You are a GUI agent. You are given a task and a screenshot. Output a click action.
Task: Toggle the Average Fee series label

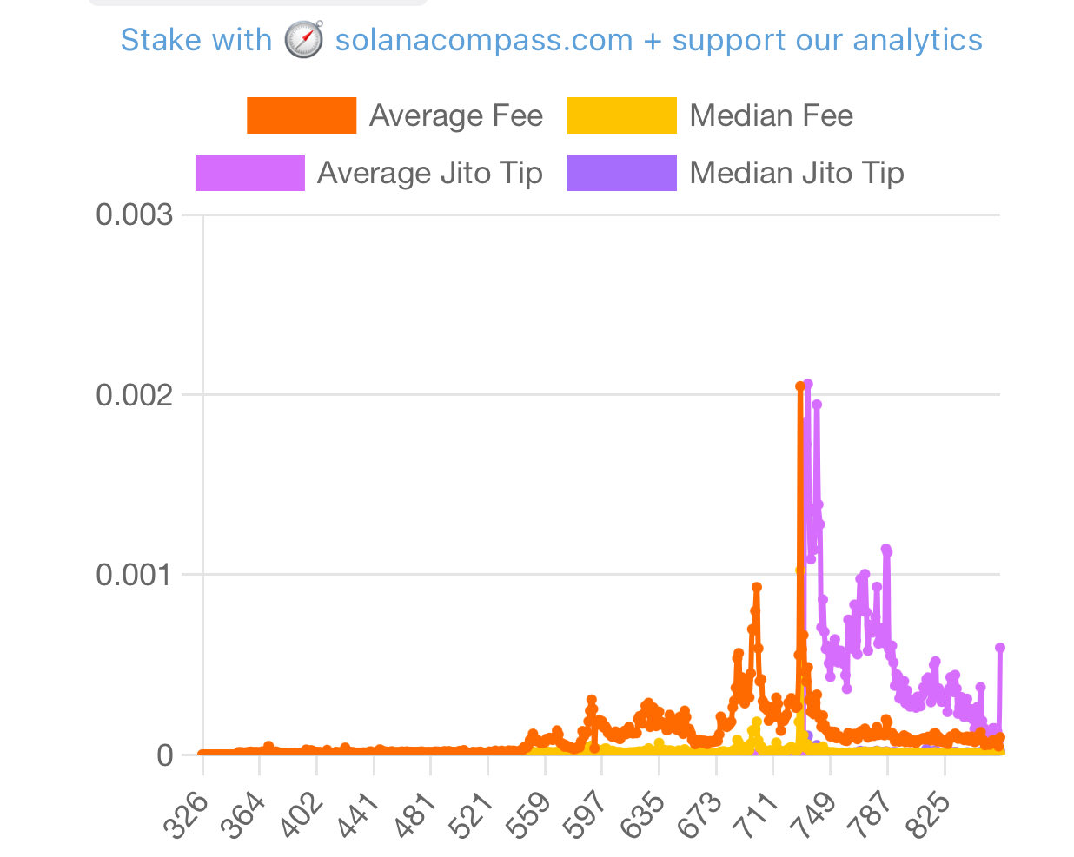[x=456, y=115]
